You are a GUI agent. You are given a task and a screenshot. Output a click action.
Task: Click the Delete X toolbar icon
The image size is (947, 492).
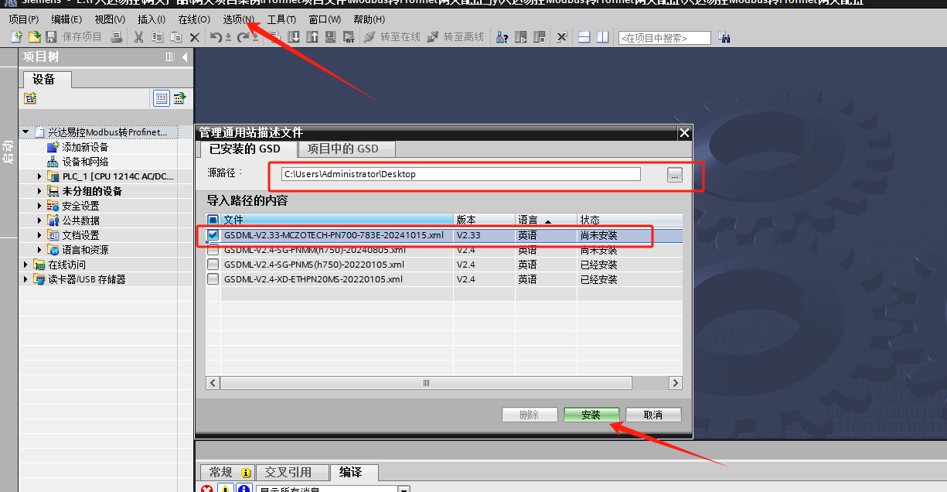(195, 37)
